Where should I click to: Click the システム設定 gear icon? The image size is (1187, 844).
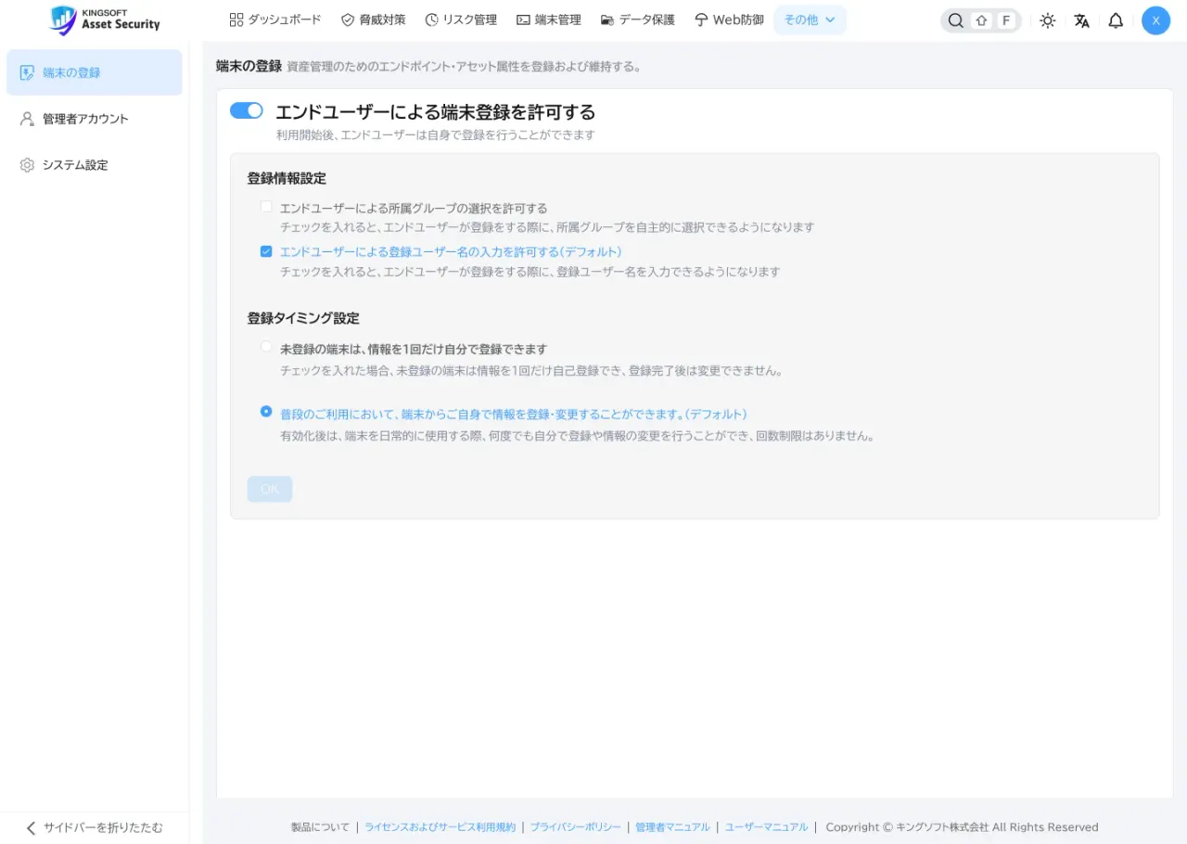pos(27,165)
